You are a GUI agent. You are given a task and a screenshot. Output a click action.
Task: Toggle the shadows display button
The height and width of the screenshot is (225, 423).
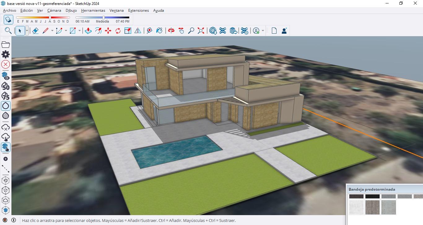pyautogui.click(x=8, y=20)
